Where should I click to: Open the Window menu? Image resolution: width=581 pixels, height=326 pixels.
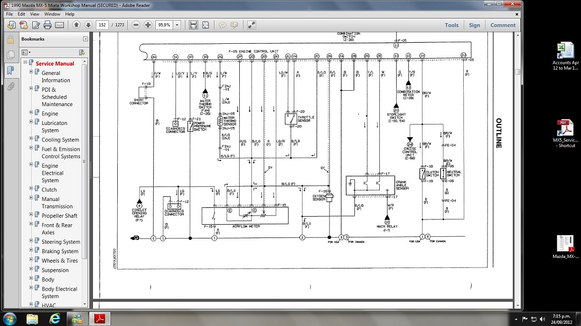tap(52, 14)
